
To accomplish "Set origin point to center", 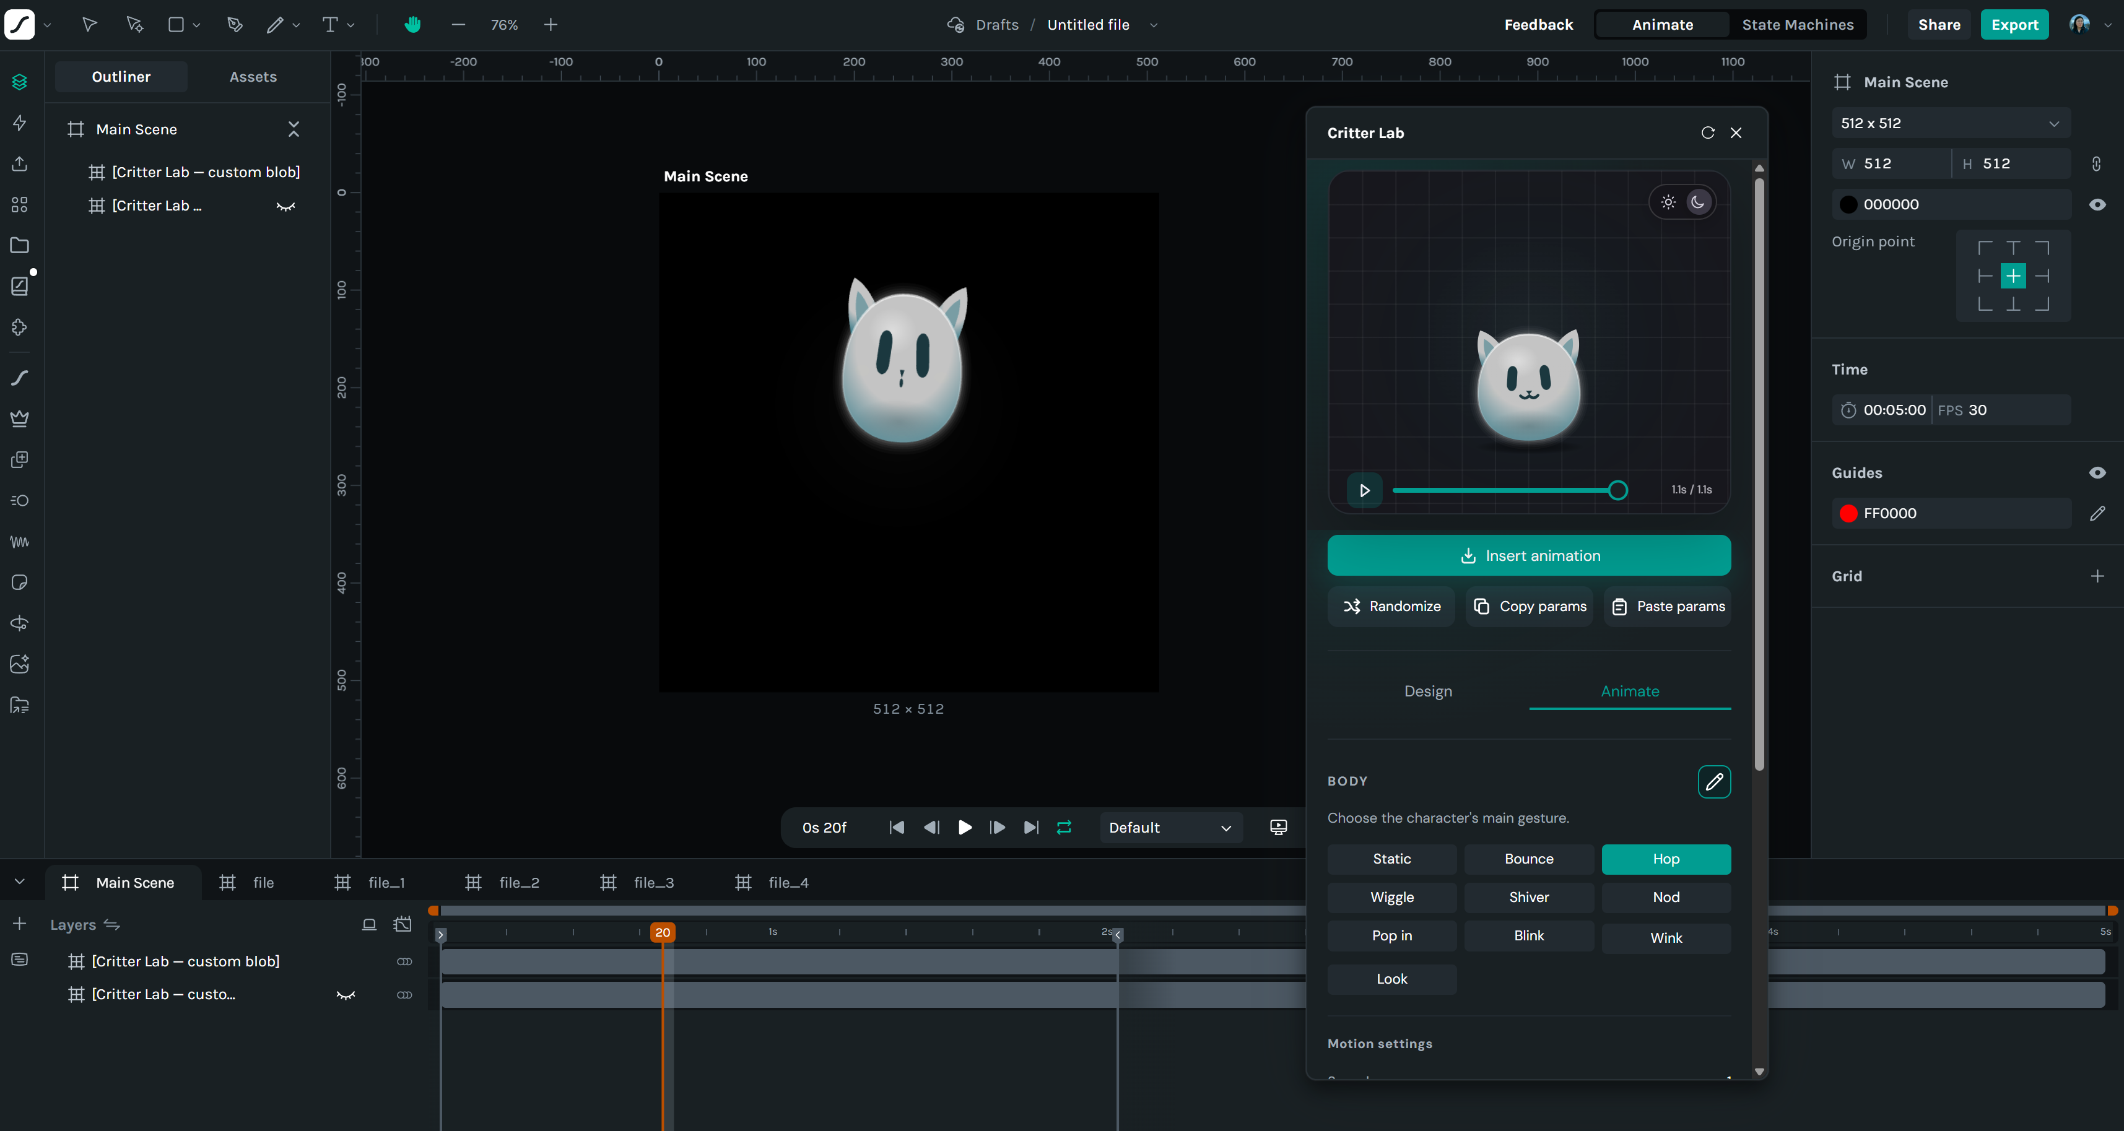I will 2014,276.
